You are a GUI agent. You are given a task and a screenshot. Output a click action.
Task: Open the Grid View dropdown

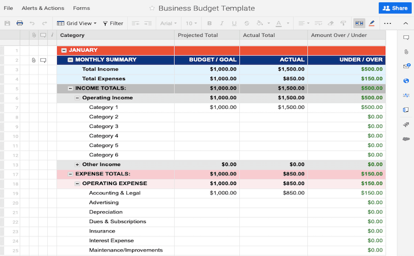pos(76,24)
